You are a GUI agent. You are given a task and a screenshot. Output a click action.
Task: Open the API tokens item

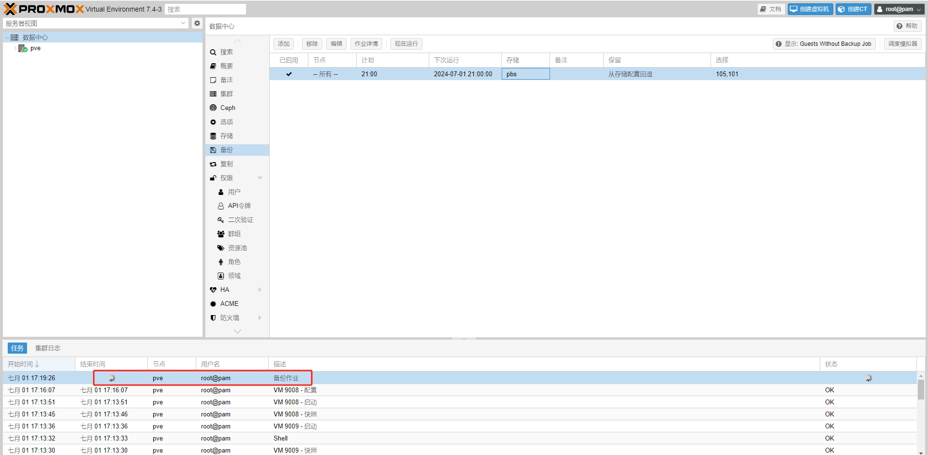click(x=239, y=206)
